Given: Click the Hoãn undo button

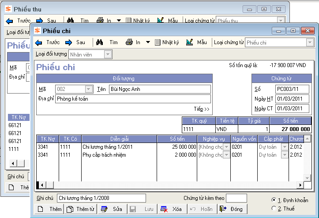Looking at the screenshot, I should pyautogui.click(x=203, y=209).
